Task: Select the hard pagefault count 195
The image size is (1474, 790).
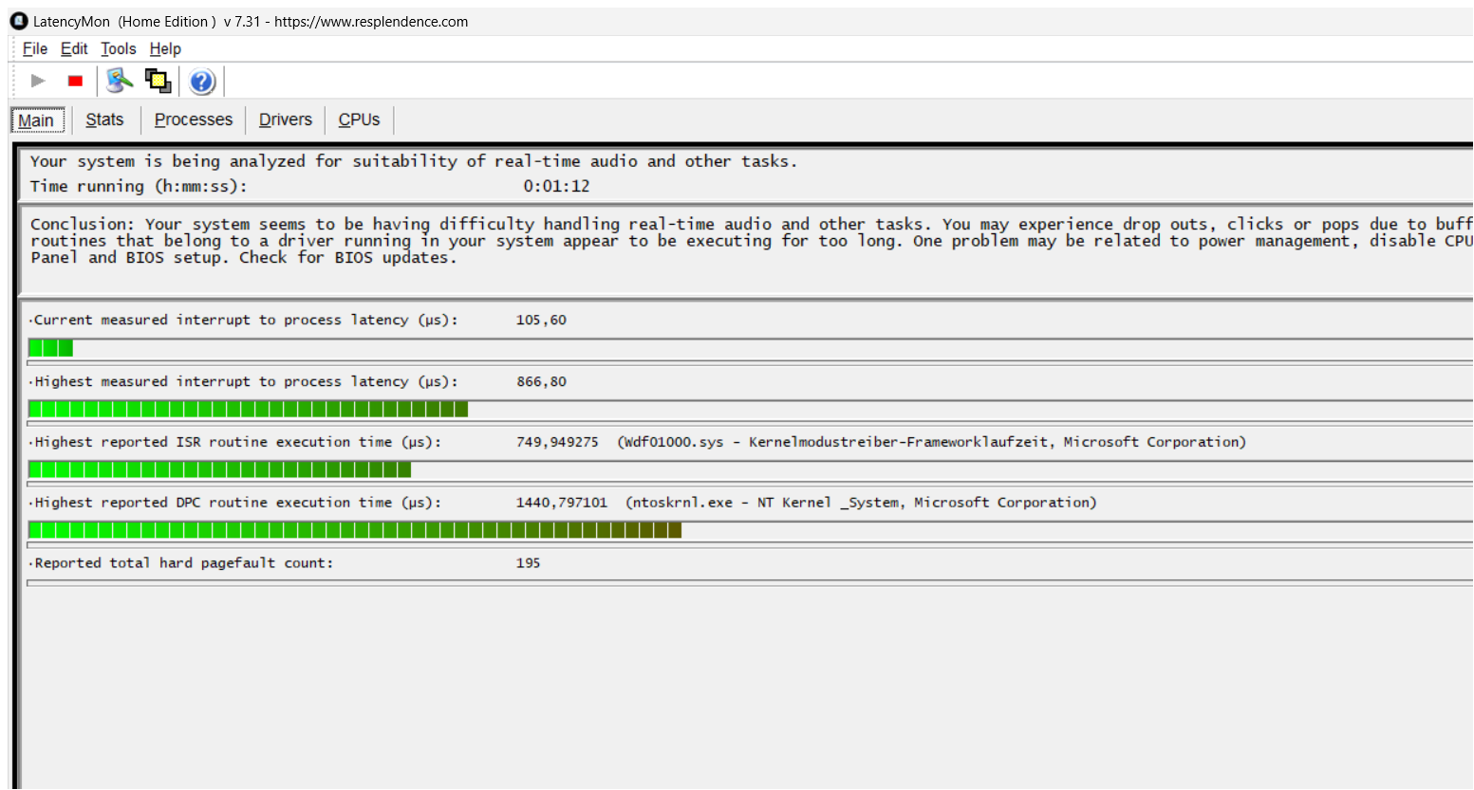Action: coord(528,563)
